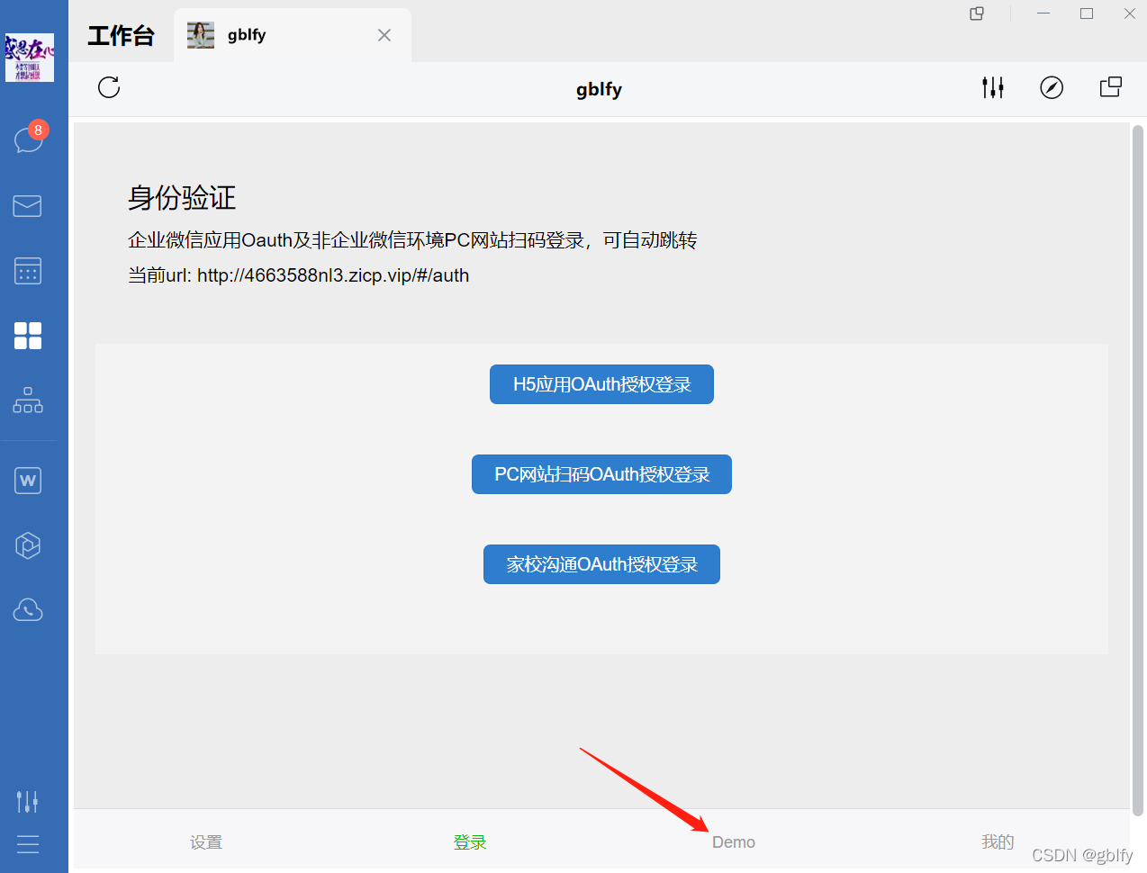Image resolution: width=1147 pixels, height=873 pixels.
Task: Open the adjustment sliders icon above gblfy page
Action: click(x=992, y=87)
